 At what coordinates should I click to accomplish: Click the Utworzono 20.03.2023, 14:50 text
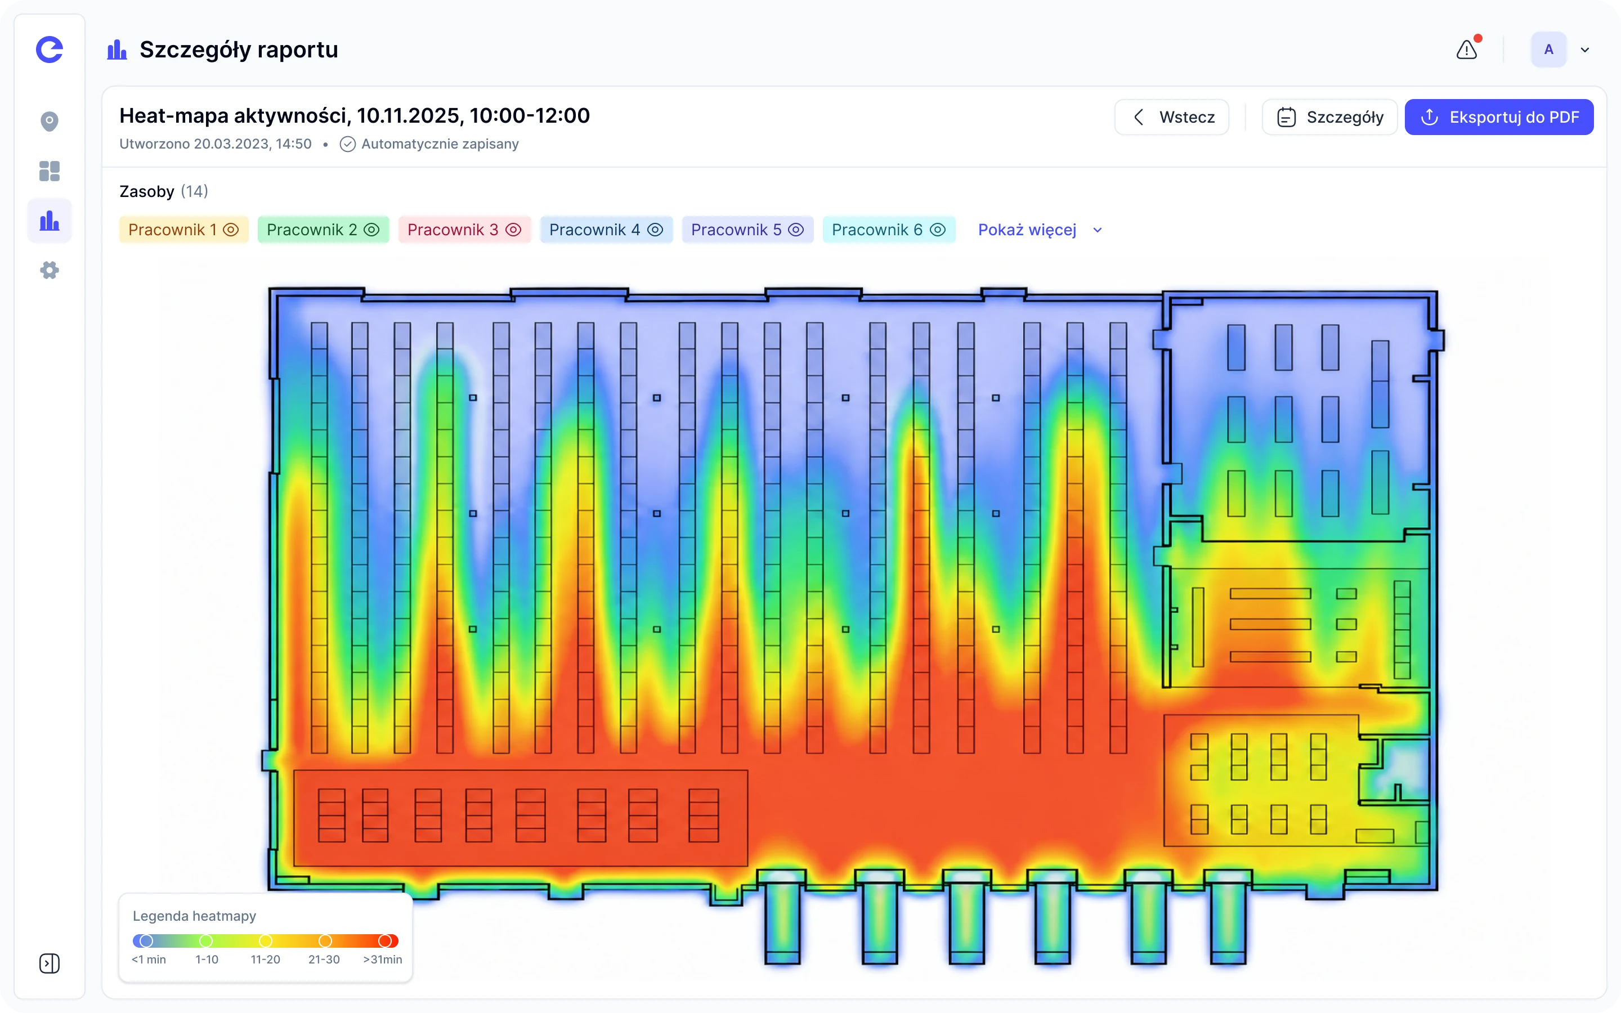215,144
